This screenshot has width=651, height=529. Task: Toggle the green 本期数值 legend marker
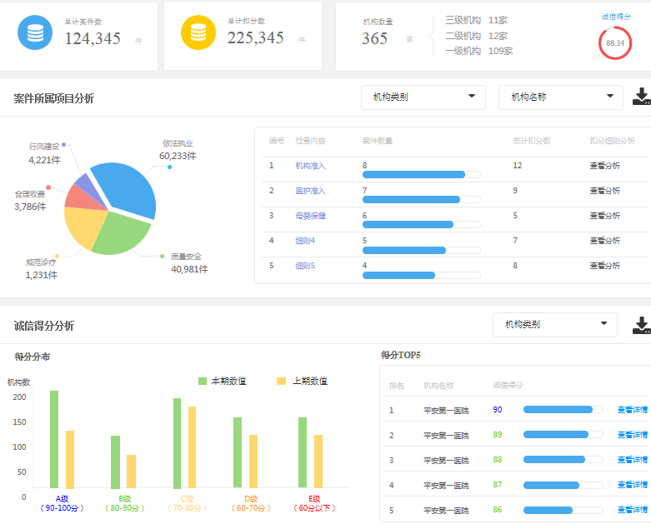pos(203,381)
